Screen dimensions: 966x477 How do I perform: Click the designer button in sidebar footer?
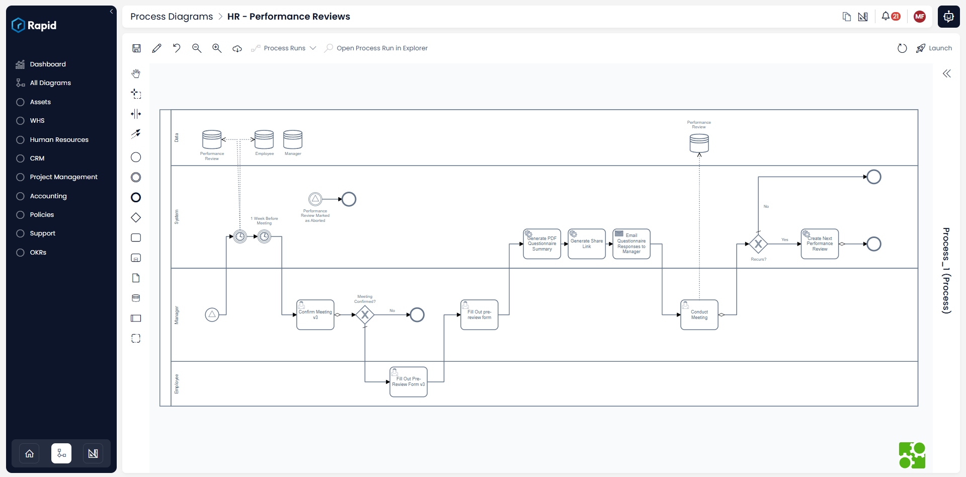[93, 453]
